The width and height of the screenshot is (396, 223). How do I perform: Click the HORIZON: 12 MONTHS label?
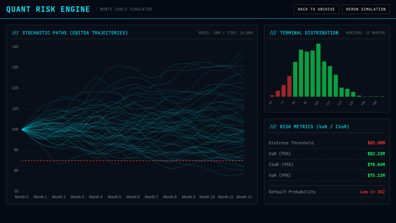365,33
